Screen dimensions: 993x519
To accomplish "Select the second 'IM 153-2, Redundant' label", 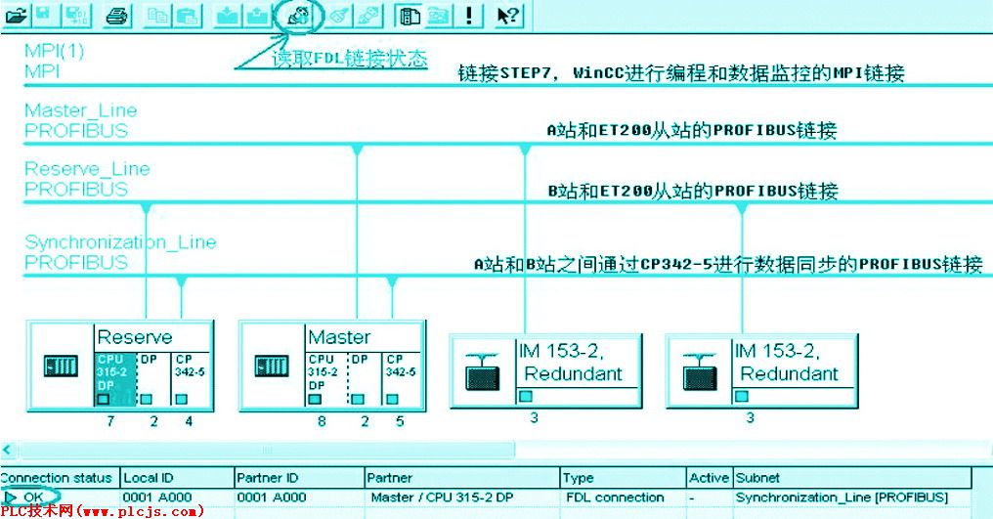I will tap(786, 362).
